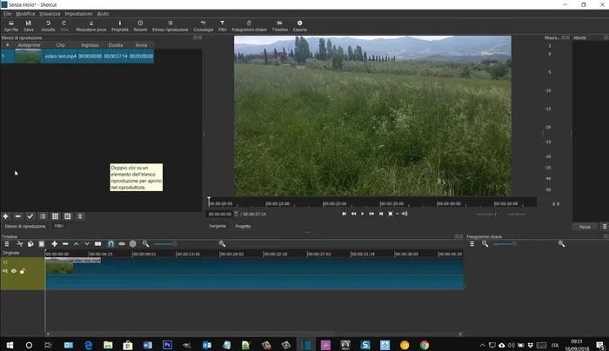Open the player zoom dropdown arrow
This screenshot has height=351, width=609.
point(397,214)
